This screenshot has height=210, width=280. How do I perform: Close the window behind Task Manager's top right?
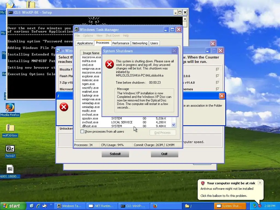coord(213,43)
